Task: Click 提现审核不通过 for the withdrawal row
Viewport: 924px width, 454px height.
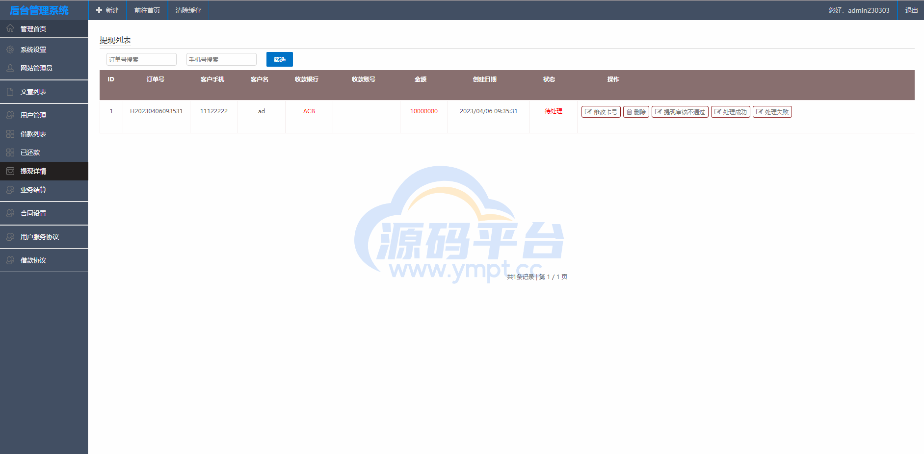Action: [680, 112]
